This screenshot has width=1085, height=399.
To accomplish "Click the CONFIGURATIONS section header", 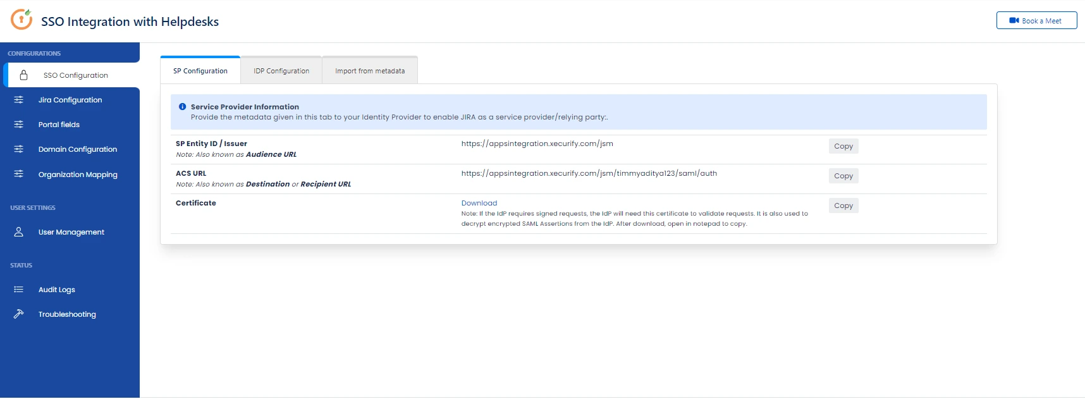I will pyautogui.click(x=34, y=54).
